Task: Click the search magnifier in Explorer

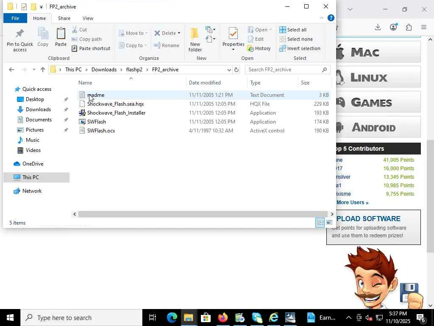Action: point(324,70)
